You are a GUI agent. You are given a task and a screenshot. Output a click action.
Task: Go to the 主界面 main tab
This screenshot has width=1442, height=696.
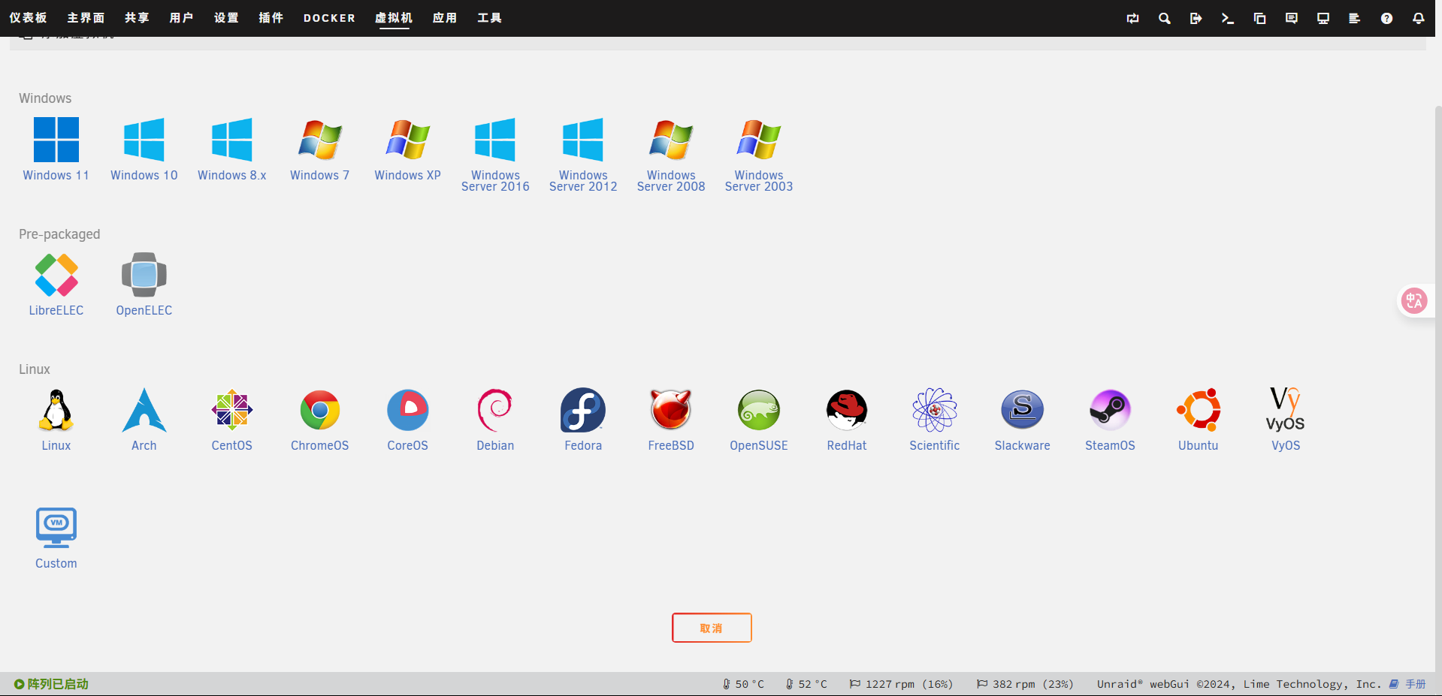[86, 17]
